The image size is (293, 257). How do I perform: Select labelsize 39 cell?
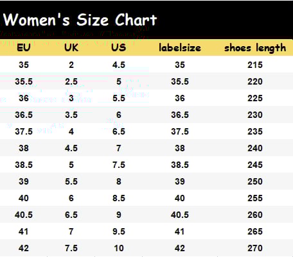click(180, 181)
